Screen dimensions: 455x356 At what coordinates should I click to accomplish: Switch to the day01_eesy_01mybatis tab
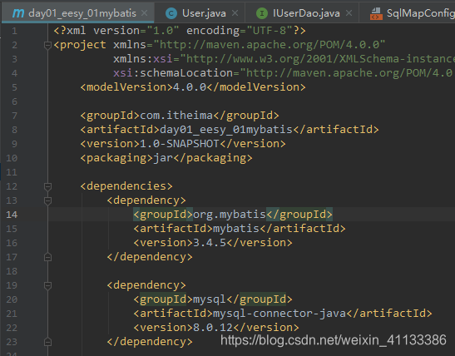tap(77, 13)
